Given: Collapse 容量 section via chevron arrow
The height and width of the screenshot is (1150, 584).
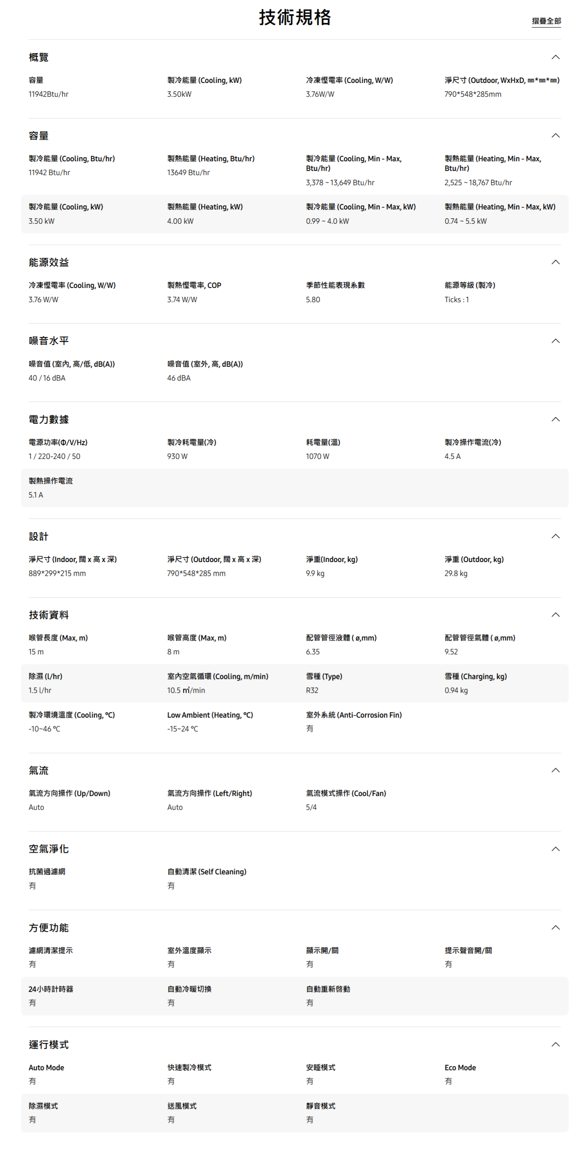Looking at the screenshot, I should coord(555,136).
